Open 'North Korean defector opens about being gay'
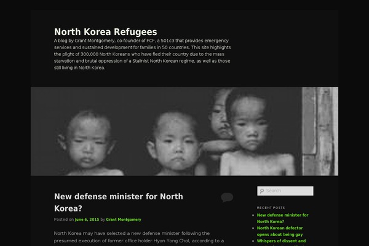Image resolution: width=369 pixels, height=246 pixels. (280, 231)
